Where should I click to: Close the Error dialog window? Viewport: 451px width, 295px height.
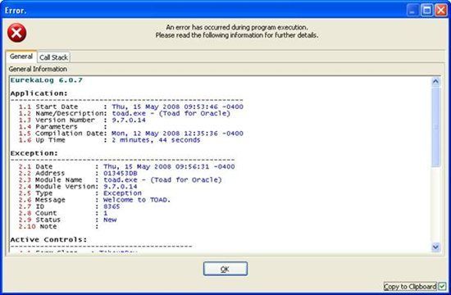[x=441, y=11]
